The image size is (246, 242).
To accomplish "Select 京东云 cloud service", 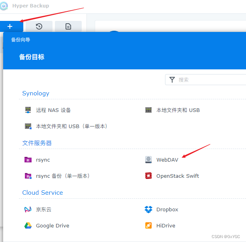I will [x=43, y=209].
